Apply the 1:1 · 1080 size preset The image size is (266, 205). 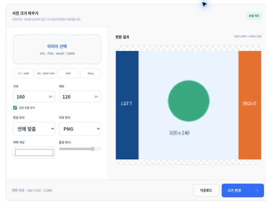pos(23,73)
